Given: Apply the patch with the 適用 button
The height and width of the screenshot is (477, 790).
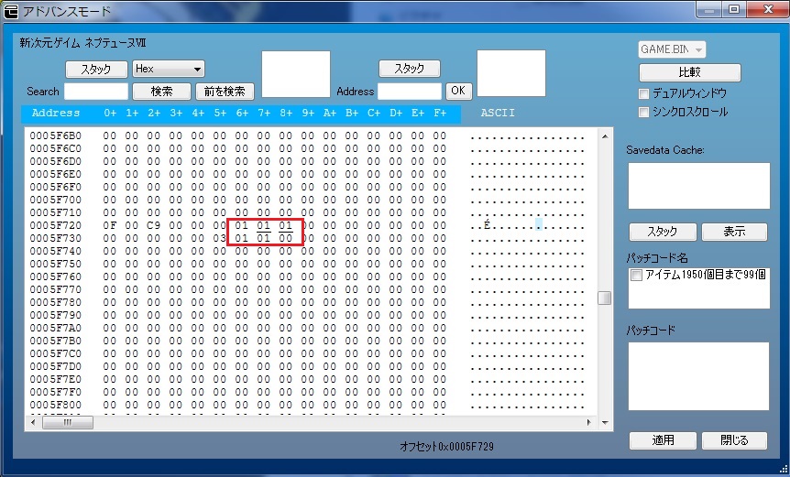Looking at the screenshot, I should [663, 440].
